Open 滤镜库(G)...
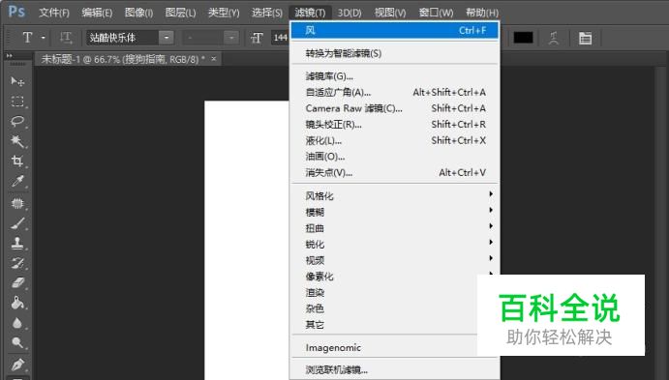The image size is (669, 380). (x=395, y=76)
